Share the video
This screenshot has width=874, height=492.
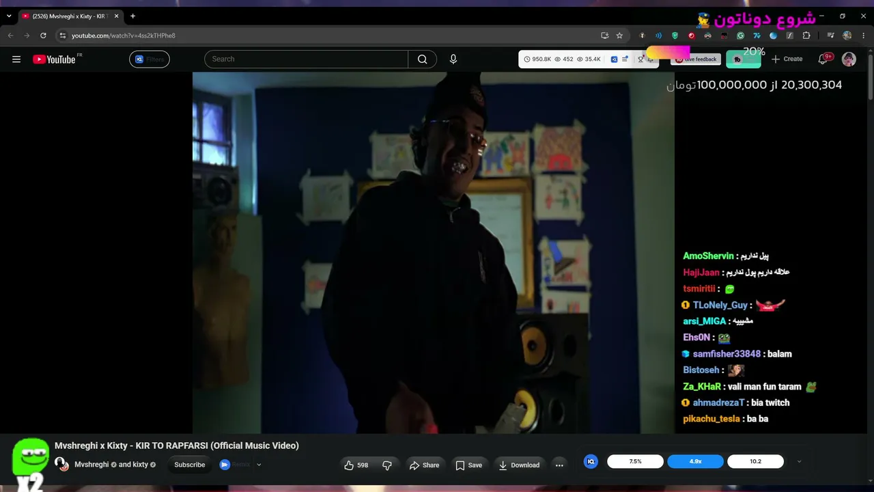pyautogui.click(x=424, y=465)
